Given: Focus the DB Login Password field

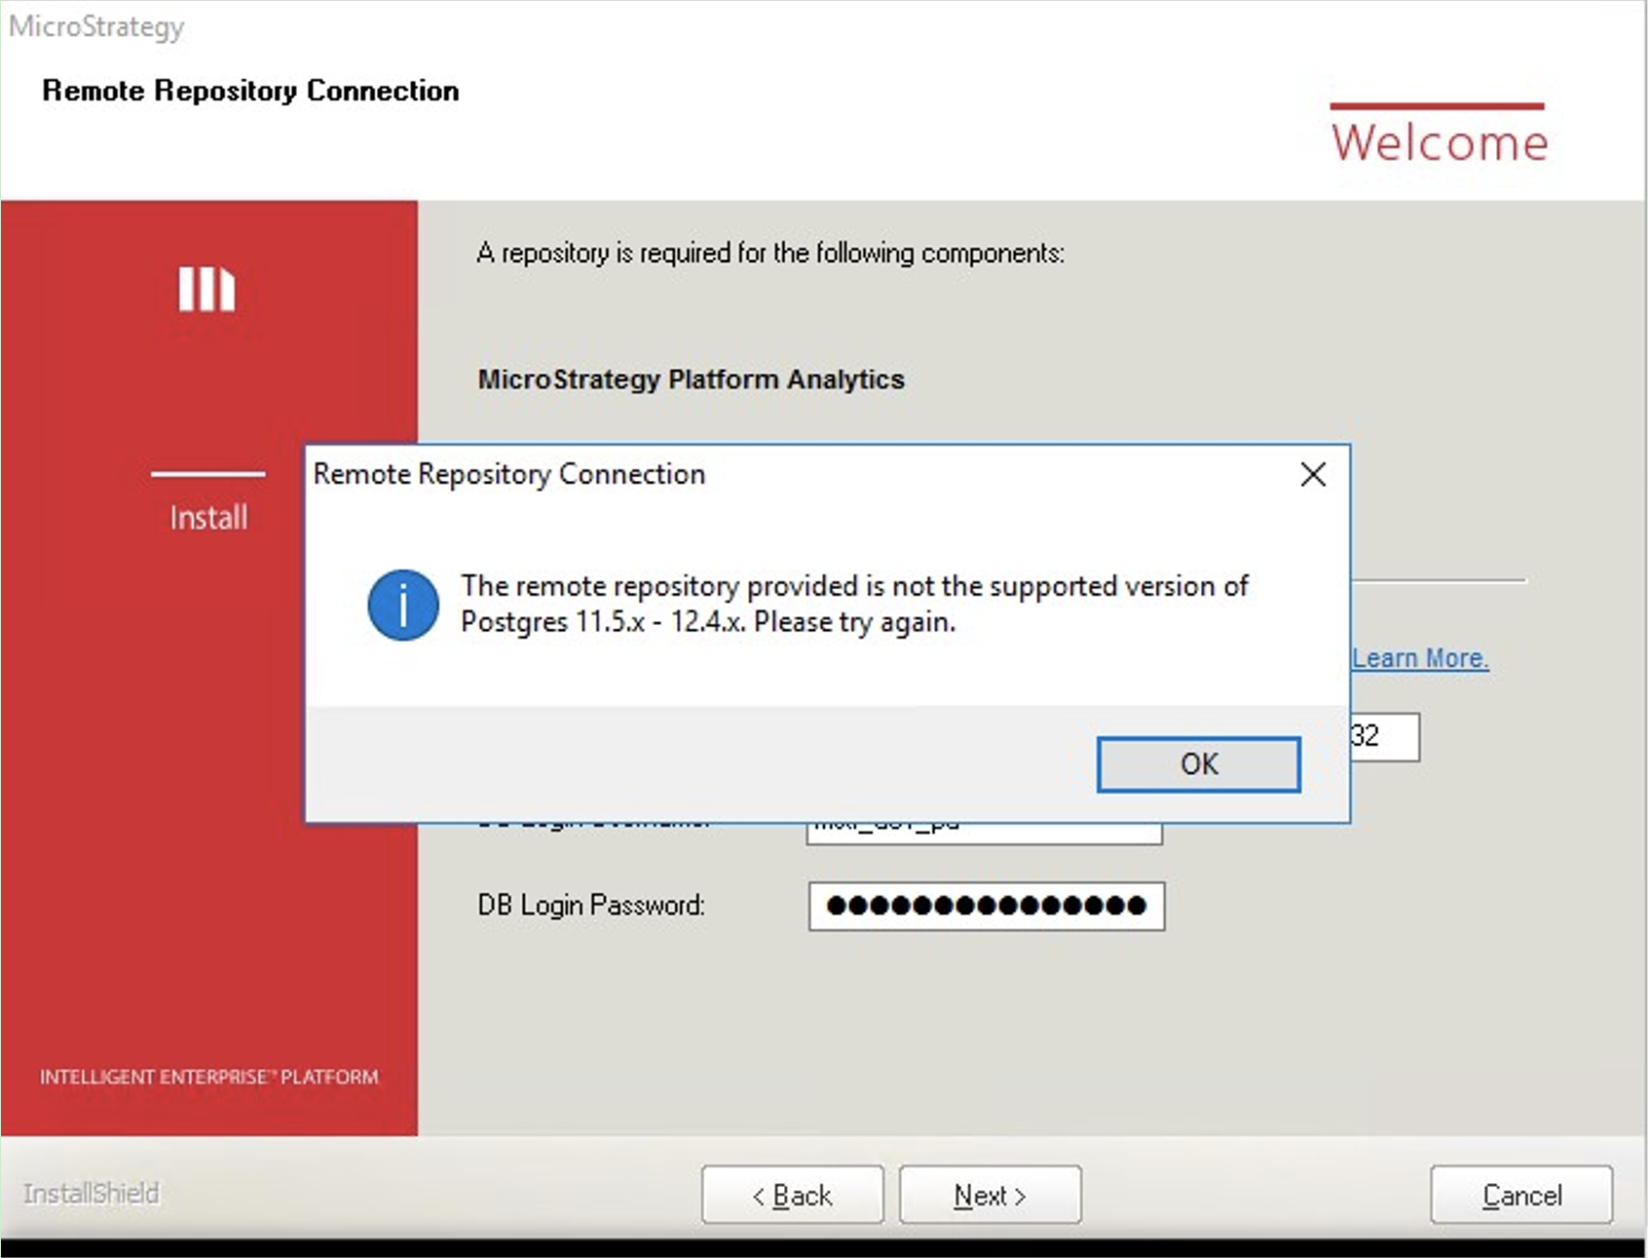Looking at the screenshot, I should [986, 906].
